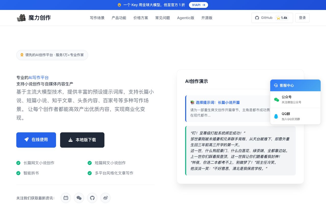Open the WeChat social icon link
Screen dimensions: 326x204
[x=79, y=198]
